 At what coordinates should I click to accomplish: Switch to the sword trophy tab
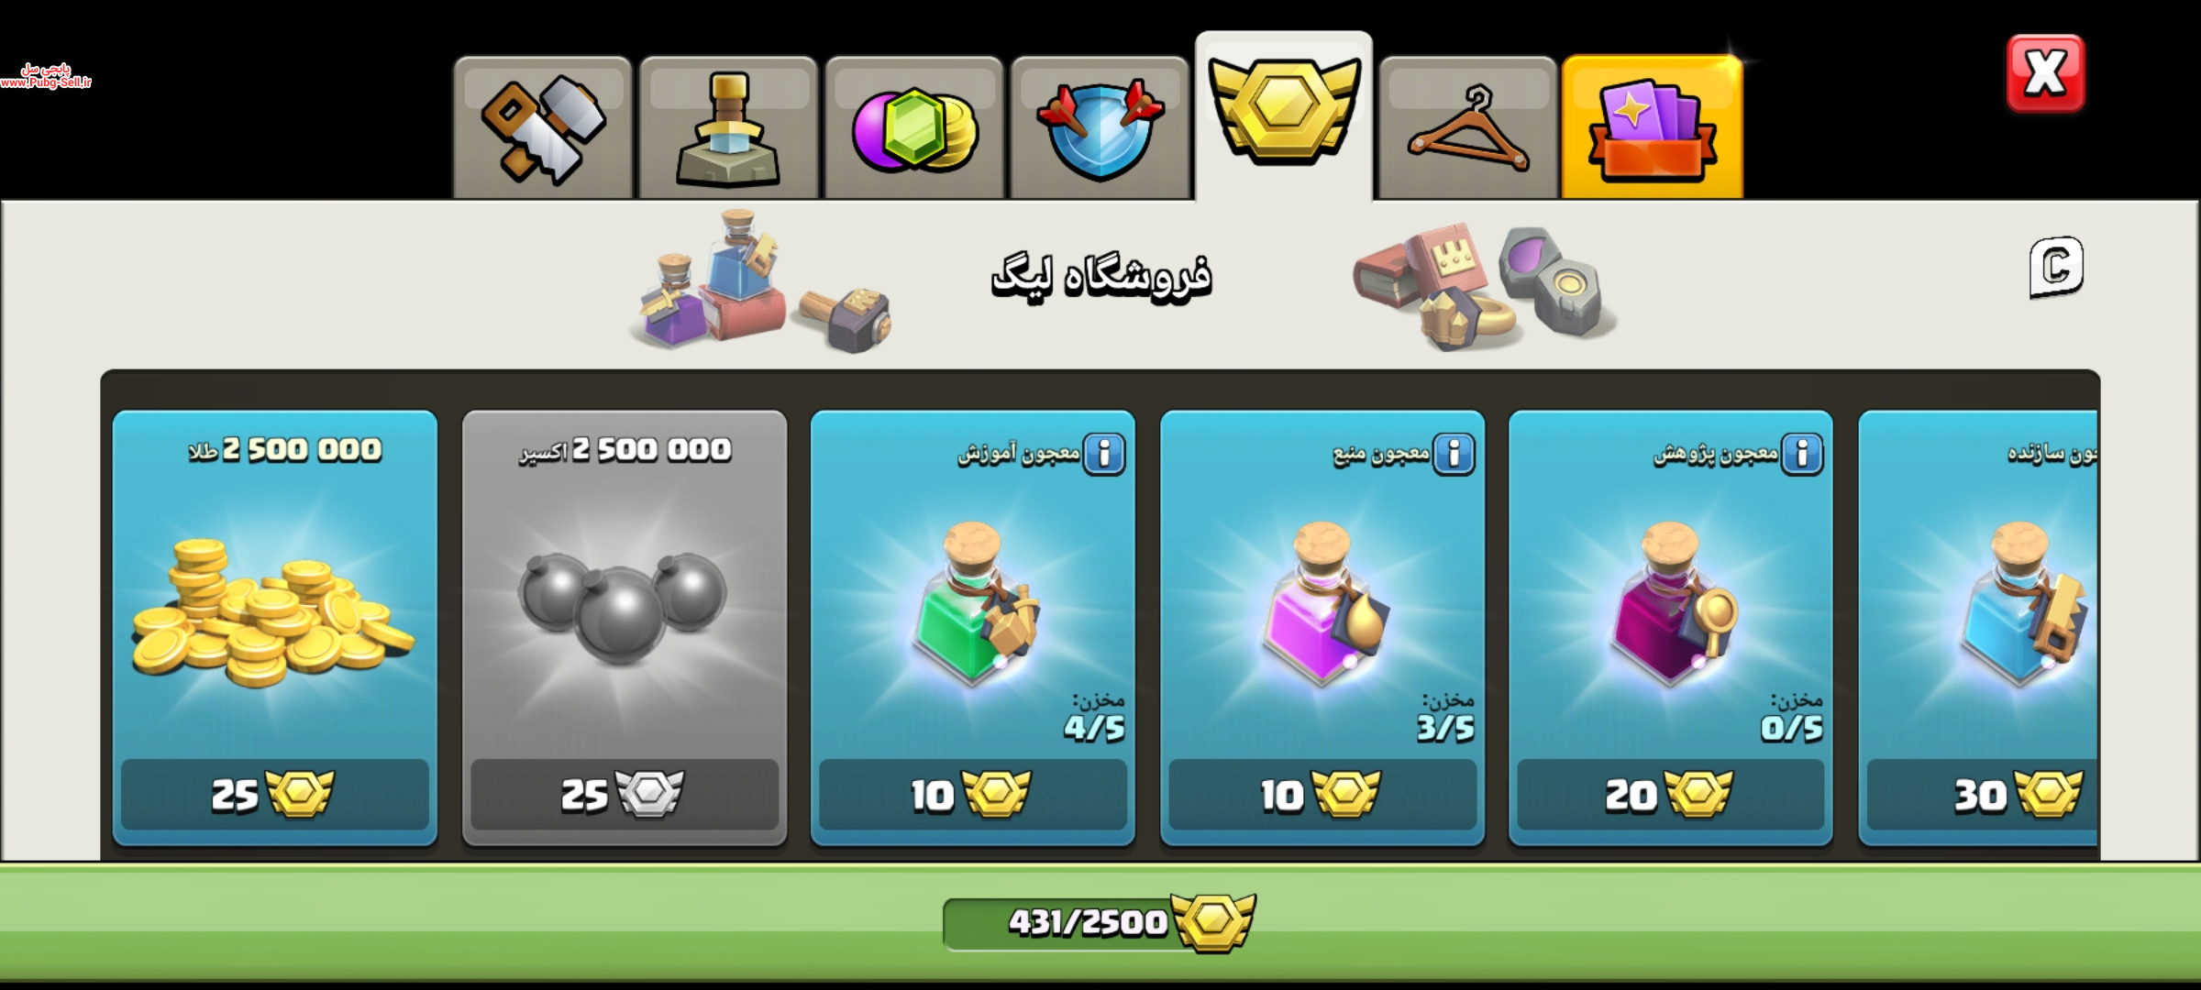[728, 128]
